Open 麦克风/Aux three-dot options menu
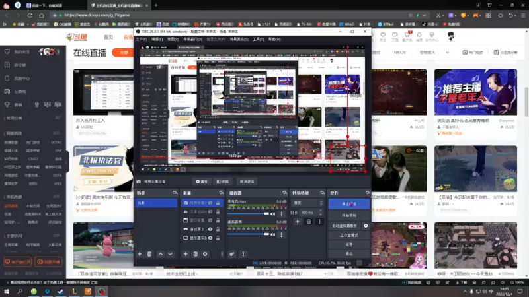 pos(282,214)
